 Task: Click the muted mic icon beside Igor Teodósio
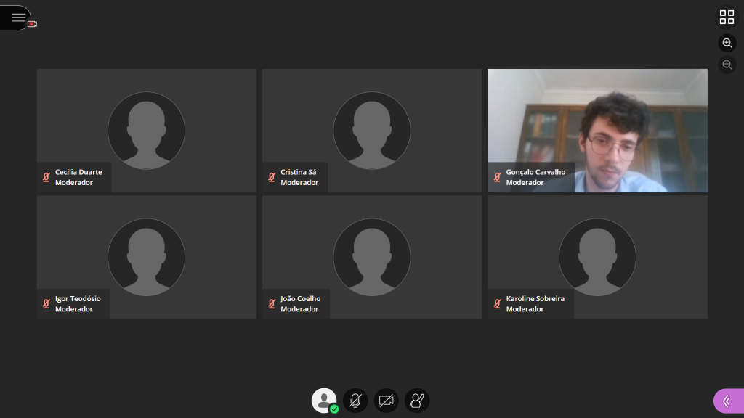pyautogui.click(x=46, y=303)
